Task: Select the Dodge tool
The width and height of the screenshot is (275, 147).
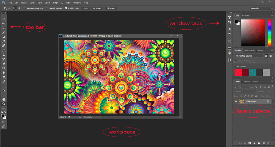Action: click(x=4, y=77)
